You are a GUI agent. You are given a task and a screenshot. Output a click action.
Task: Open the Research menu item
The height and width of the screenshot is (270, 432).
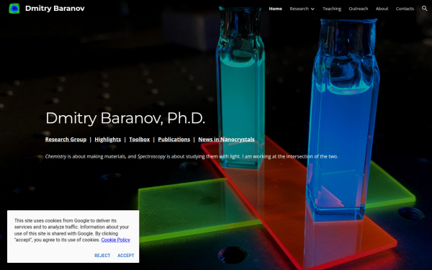click(x=299, y=9)
